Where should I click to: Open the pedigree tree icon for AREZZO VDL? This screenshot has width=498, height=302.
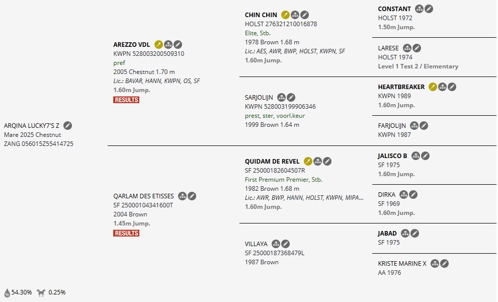click(x=169, y=45)
